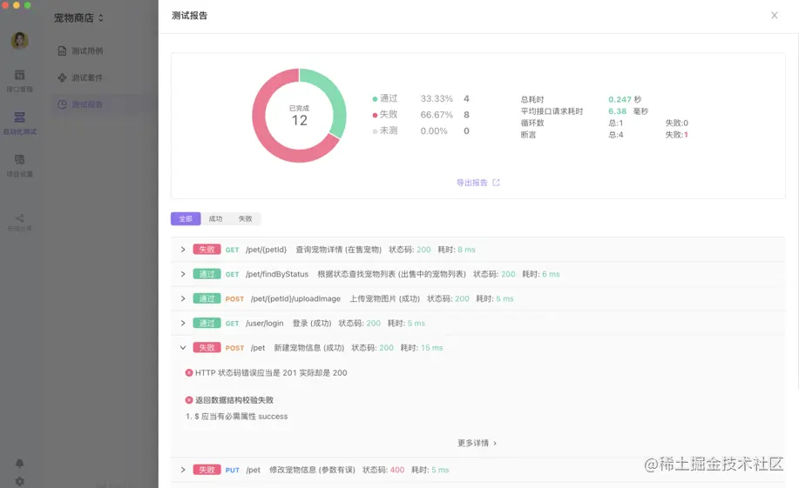
Task: Click the 通过 legend entry in the chart
Action: 385,98
